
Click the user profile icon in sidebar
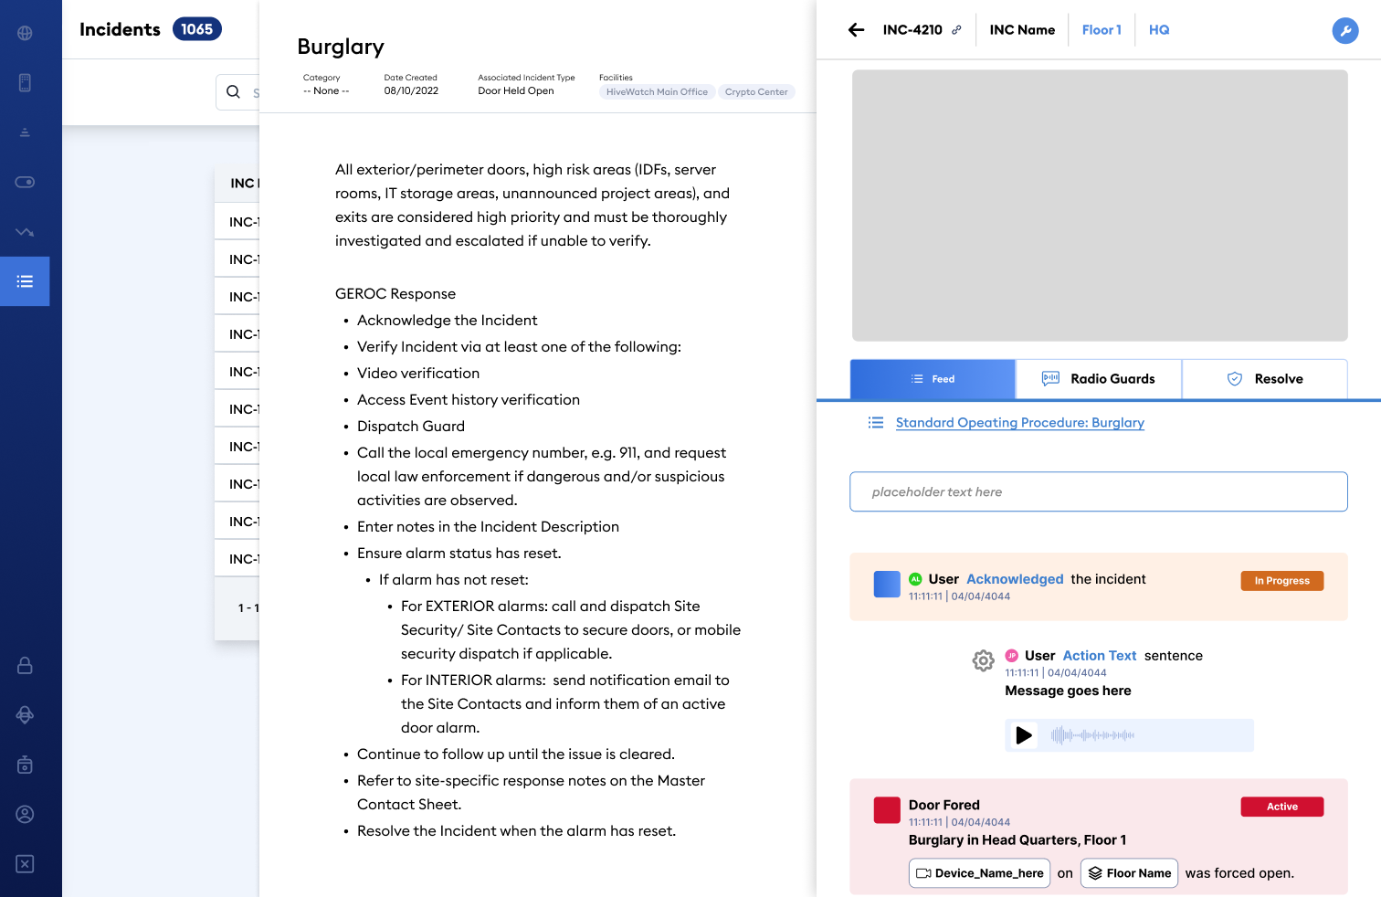click(25, 814)
